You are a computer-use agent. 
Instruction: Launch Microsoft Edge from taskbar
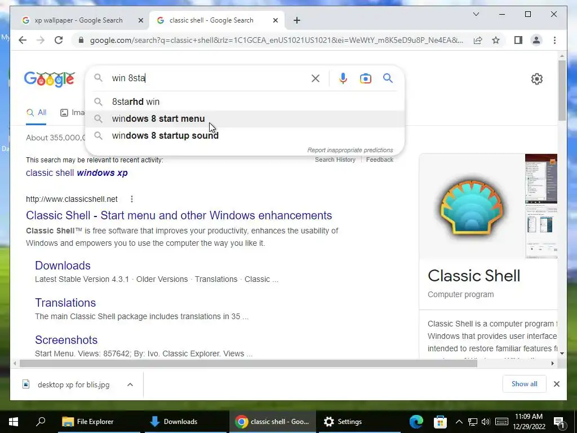pyautogui.click(x=416, y=422)
